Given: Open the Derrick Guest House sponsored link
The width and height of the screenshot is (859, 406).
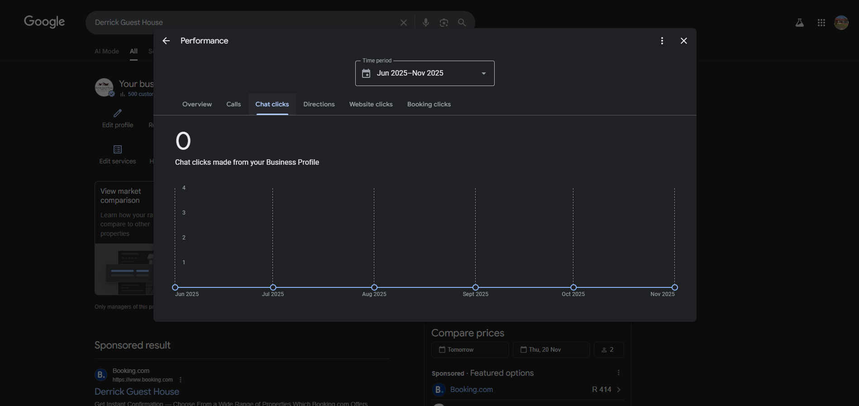Looking at the screenshot, I should pos(137,392).
